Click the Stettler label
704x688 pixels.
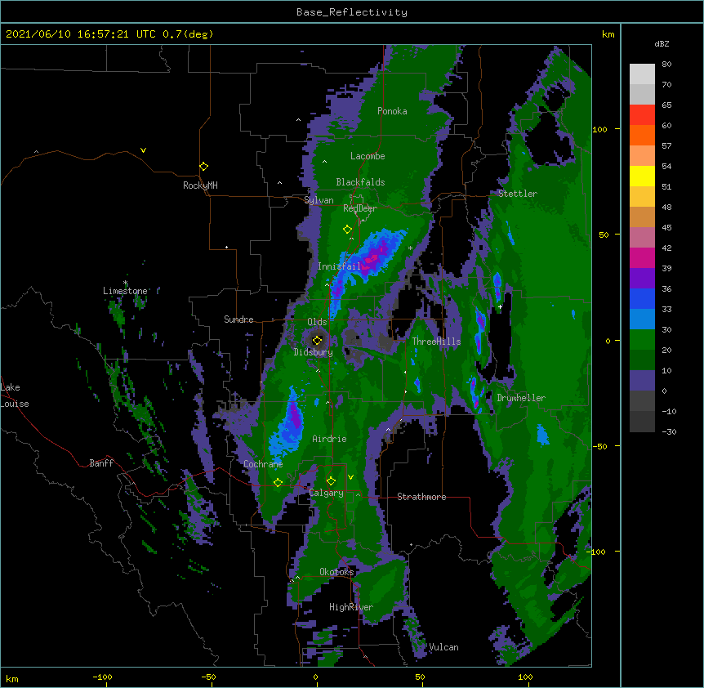click(x=518, y=194)
